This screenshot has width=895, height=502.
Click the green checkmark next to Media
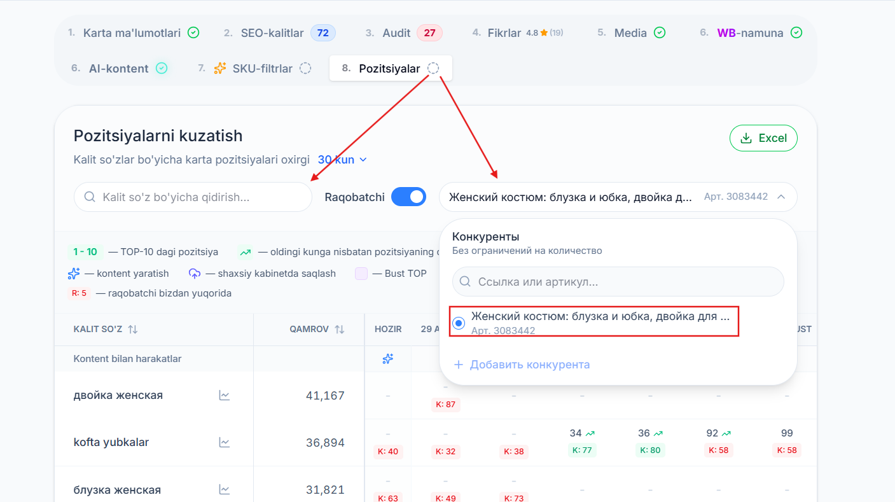(x=660, y=32)
